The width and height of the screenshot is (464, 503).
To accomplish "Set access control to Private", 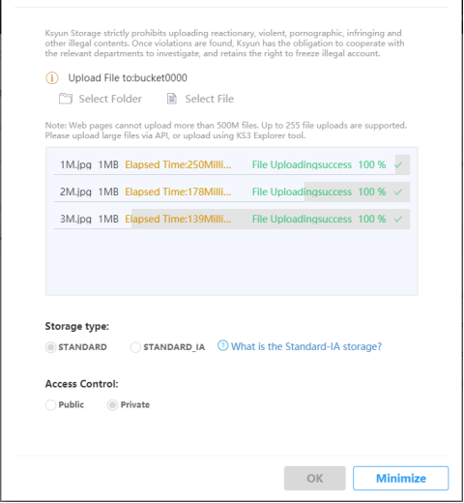I will [x=112, y=405].
